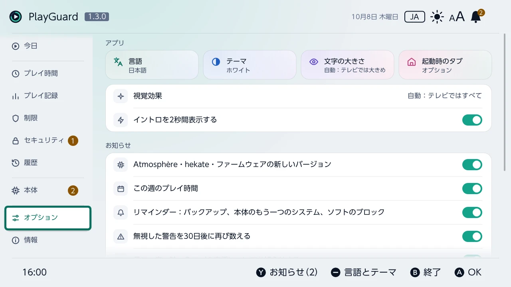The image size is (511, 287).
Task: Open プレイ時間 sidebar item
Action: pyautogui.click(x=48, y=73)
